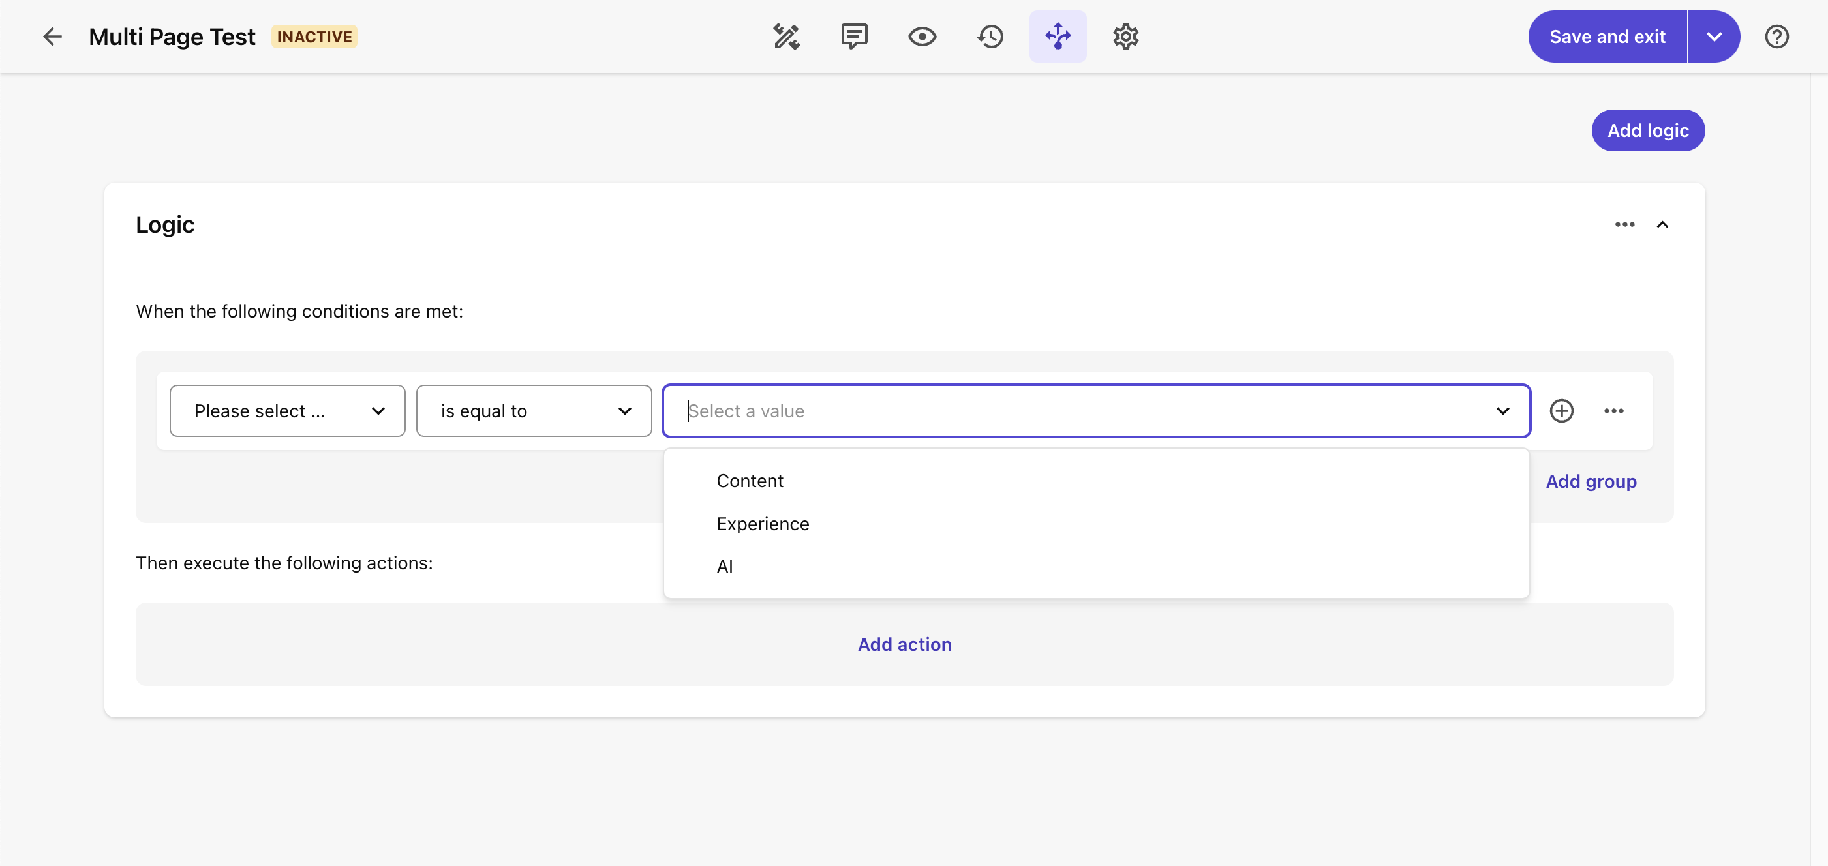Open the settings gear icon
Viewport: 1828px width, 866px height.
click(x=1123, y=36)
